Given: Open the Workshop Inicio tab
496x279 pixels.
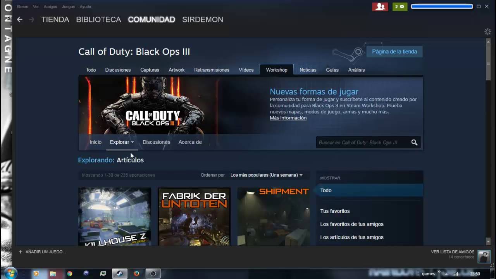Looking at the screenshot, I should pos(95,142).
